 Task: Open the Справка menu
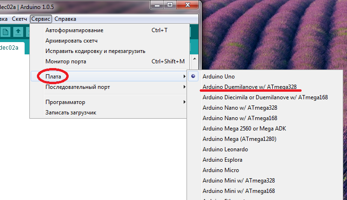[x=65, y=19]
